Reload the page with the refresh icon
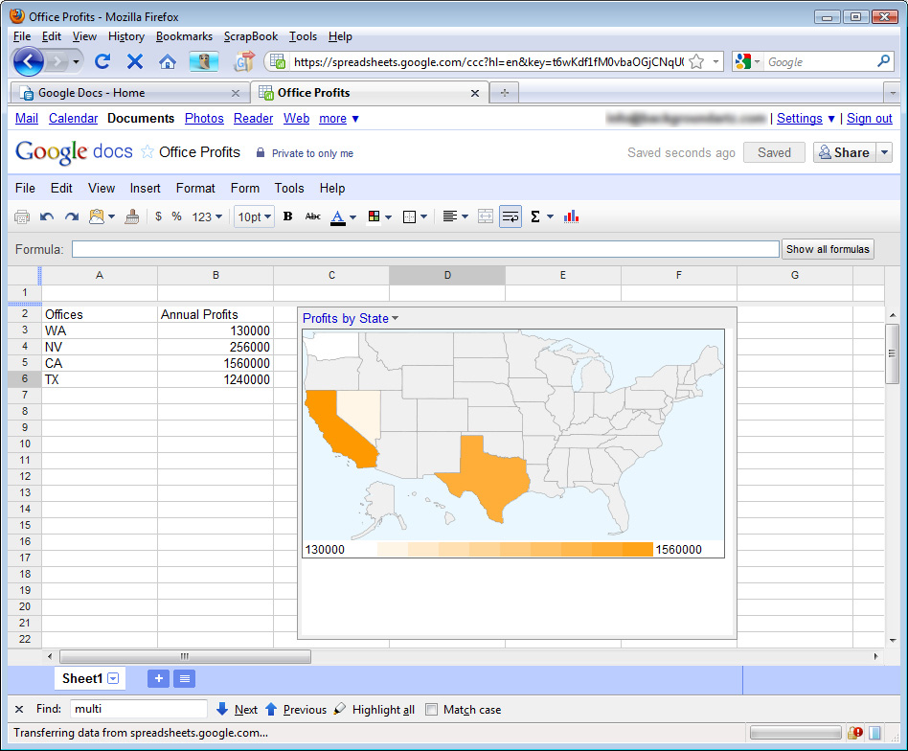This screenshot has width=908, height=751. coord(102,61)
